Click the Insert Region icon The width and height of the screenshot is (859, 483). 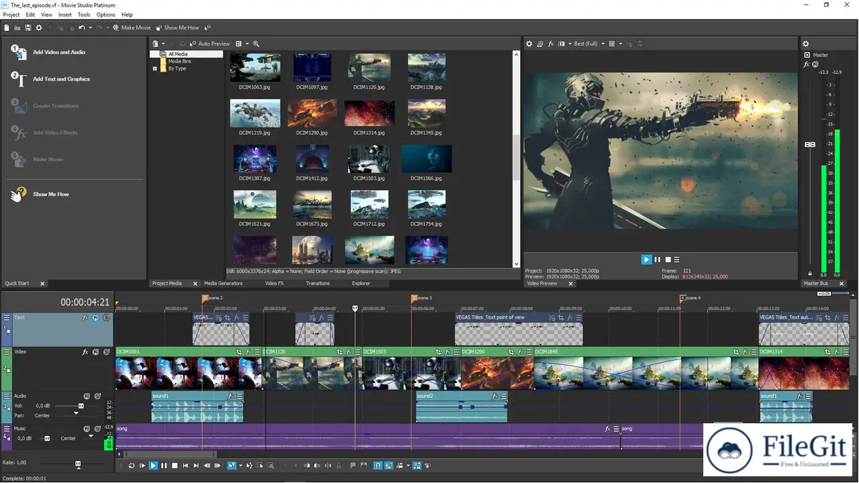click(x=364, y=466)
